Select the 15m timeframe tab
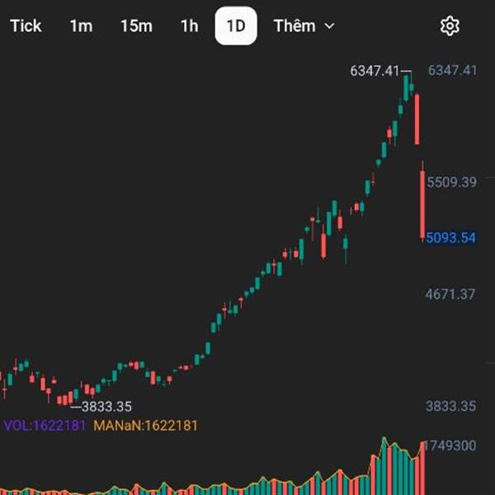Viewport: 495px width, 495px height. 136,26
